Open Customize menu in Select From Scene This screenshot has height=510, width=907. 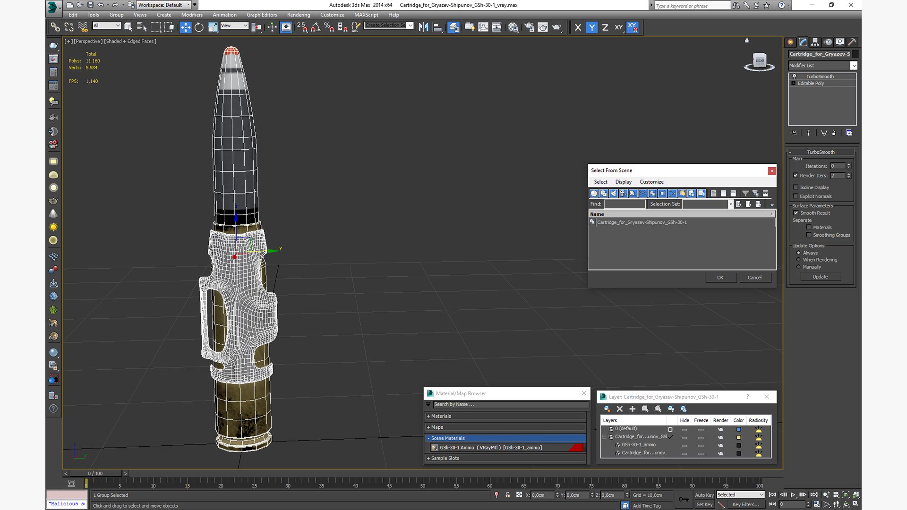[x=651, y=182]
